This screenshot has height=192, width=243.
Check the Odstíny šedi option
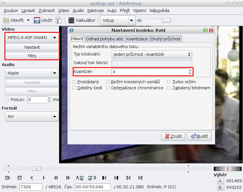(x=74, y=88)
